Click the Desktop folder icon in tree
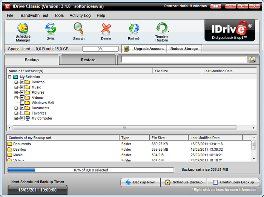This screenshot has width=264, height=197. [x=27, y=82]
